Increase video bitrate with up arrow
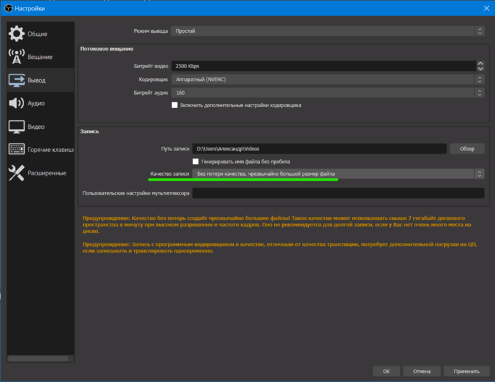The image size is (495, 382). 480,63
